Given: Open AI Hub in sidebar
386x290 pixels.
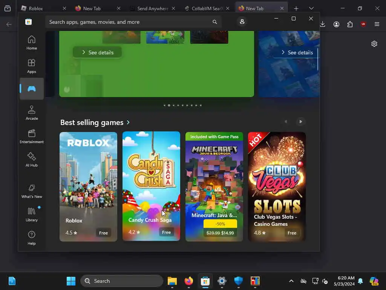Looking at the screenshot, I should point(32,160).
